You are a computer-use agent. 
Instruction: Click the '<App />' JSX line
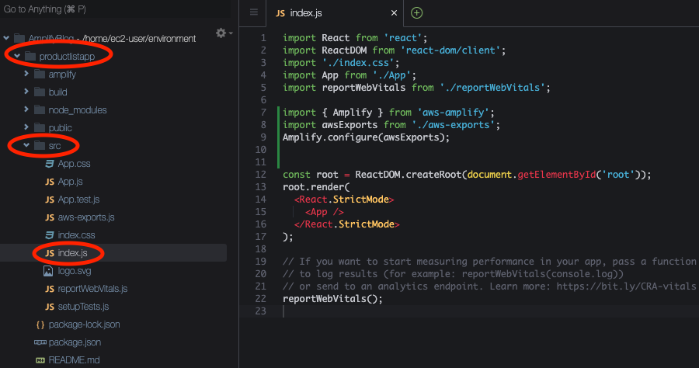pyautogui.click(x=324, y=212)
